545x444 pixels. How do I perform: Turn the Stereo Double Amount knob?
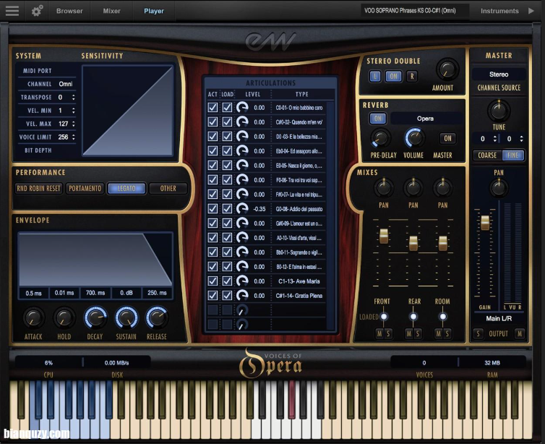tap(447, 69)
